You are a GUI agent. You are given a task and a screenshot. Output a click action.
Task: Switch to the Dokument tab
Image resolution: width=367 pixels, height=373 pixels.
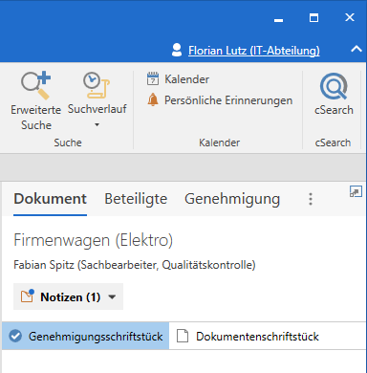pos(50,199)
